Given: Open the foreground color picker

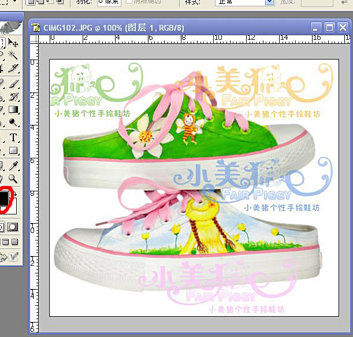Looking at the screenshot, I should pyautogui.click(x=4, y=198).
